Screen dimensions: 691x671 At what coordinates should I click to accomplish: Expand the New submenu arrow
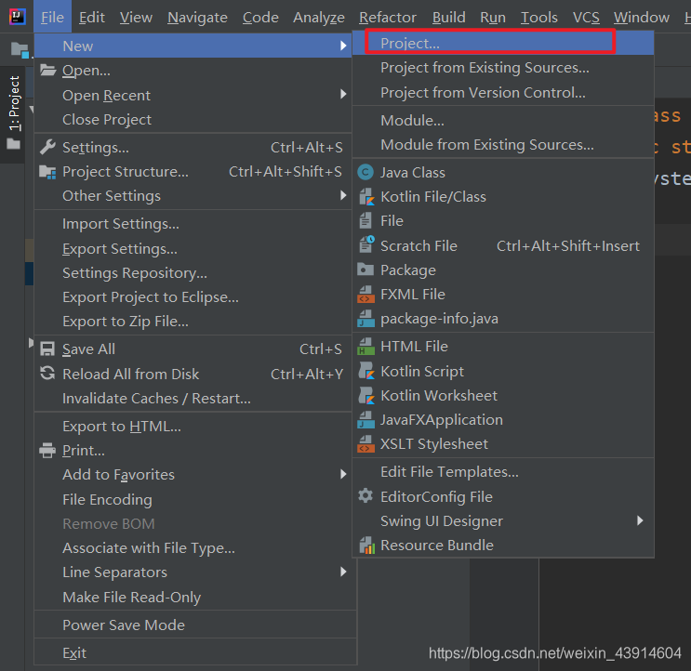click(343, 46)
